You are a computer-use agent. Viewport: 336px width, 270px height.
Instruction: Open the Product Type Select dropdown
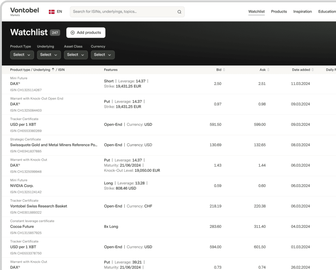[22, 55]
